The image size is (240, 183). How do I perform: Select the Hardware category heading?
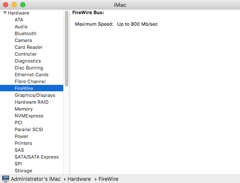pyautogui.click(x=18, y=13)
